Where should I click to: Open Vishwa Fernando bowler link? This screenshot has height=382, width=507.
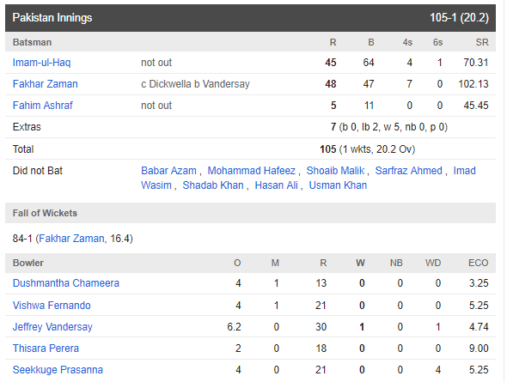[52, 306]
